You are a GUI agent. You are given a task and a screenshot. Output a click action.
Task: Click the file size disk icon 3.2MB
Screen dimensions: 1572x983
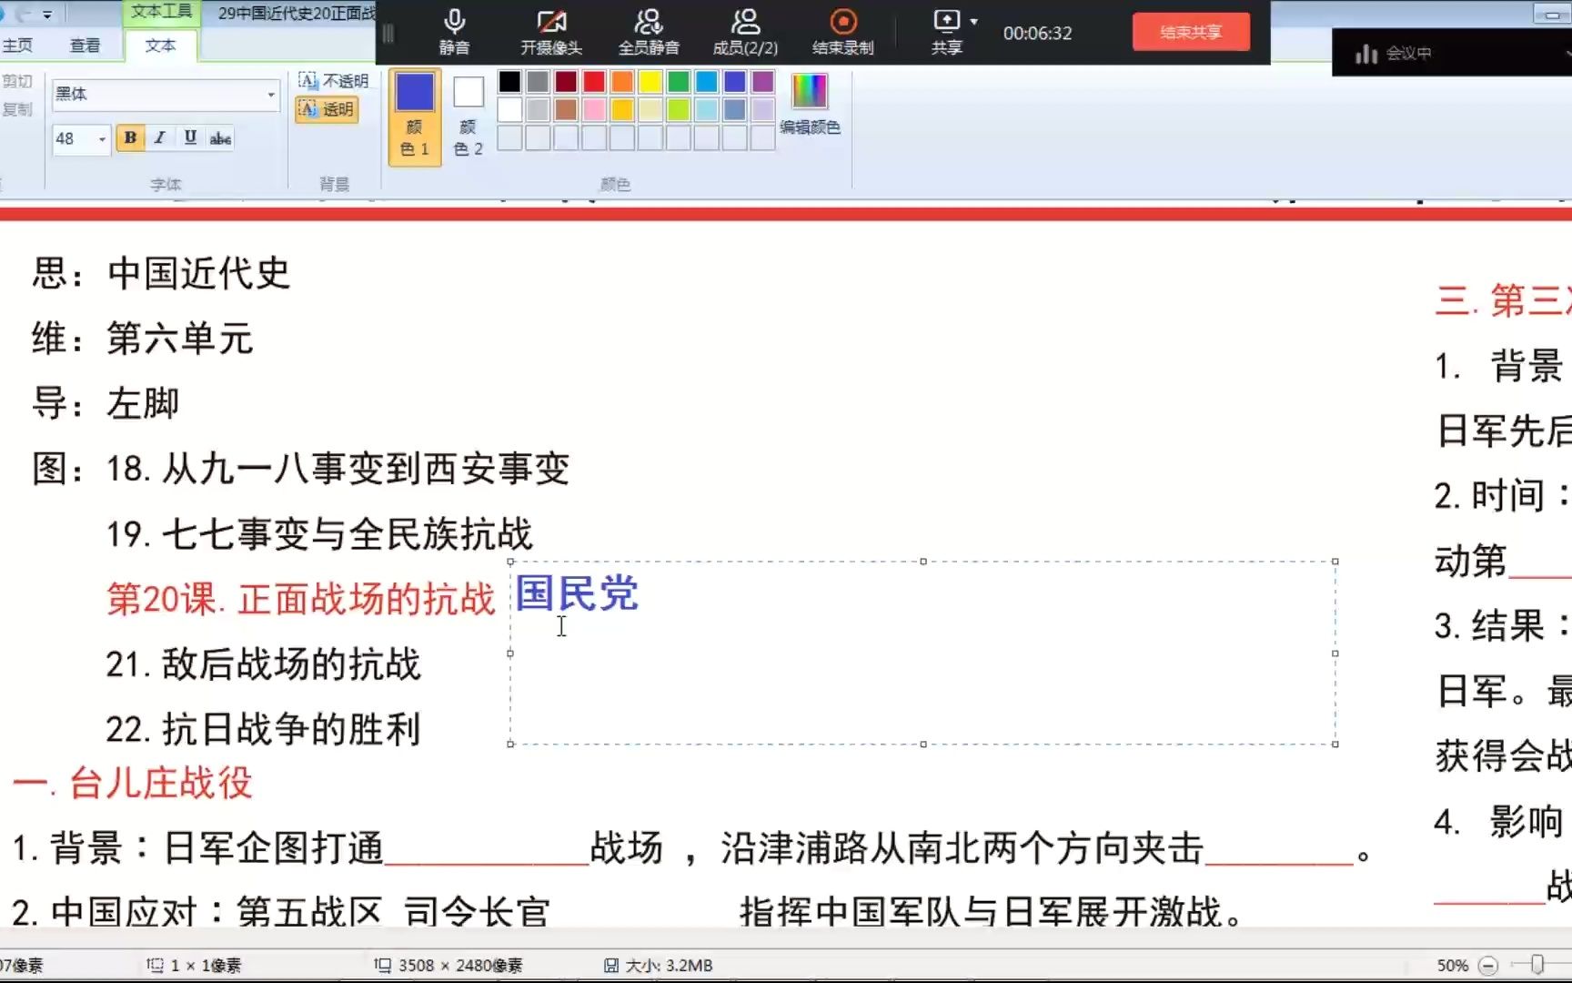pos(611,965)
